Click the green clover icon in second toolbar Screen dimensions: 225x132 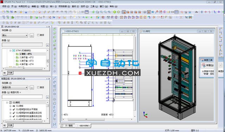[x=13, y=17]
